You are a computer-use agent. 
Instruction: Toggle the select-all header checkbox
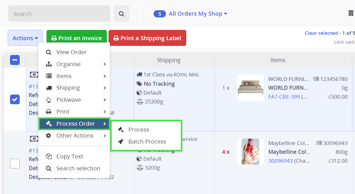pos(15,60)
